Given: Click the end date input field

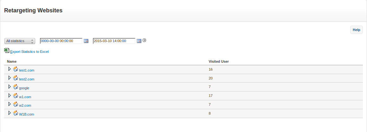Looking at the screenshot, I should 114,41.
